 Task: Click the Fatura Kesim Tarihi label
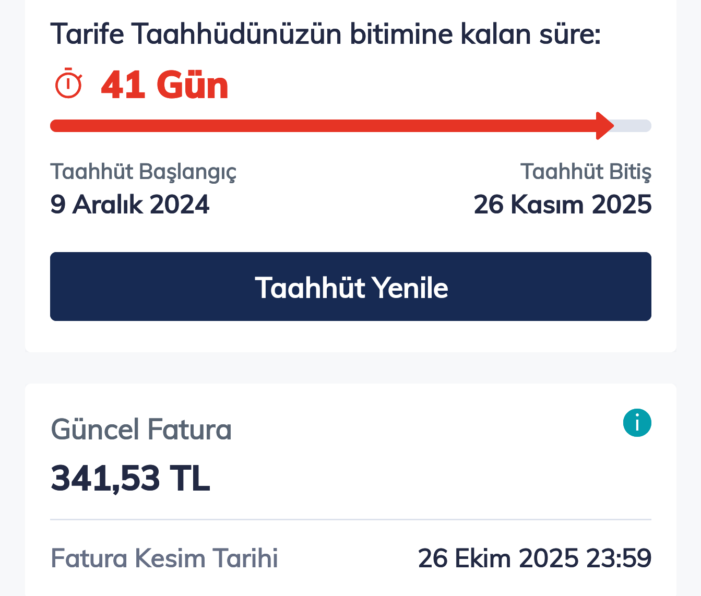[164, 558]
